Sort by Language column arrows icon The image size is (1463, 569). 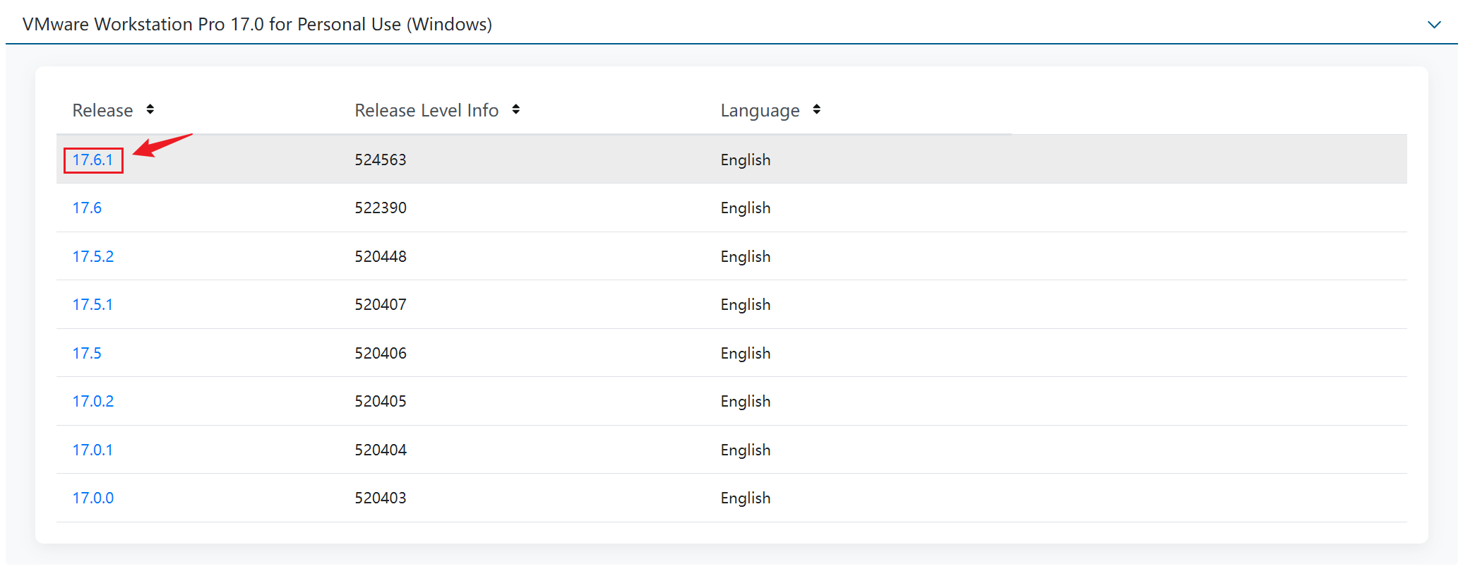coord(816,109)
